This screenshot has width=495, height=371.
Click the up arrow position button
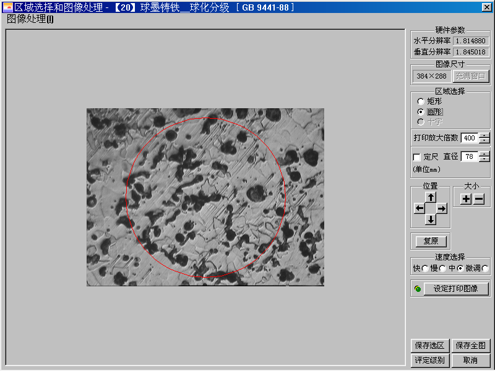[x=431, y=197]
